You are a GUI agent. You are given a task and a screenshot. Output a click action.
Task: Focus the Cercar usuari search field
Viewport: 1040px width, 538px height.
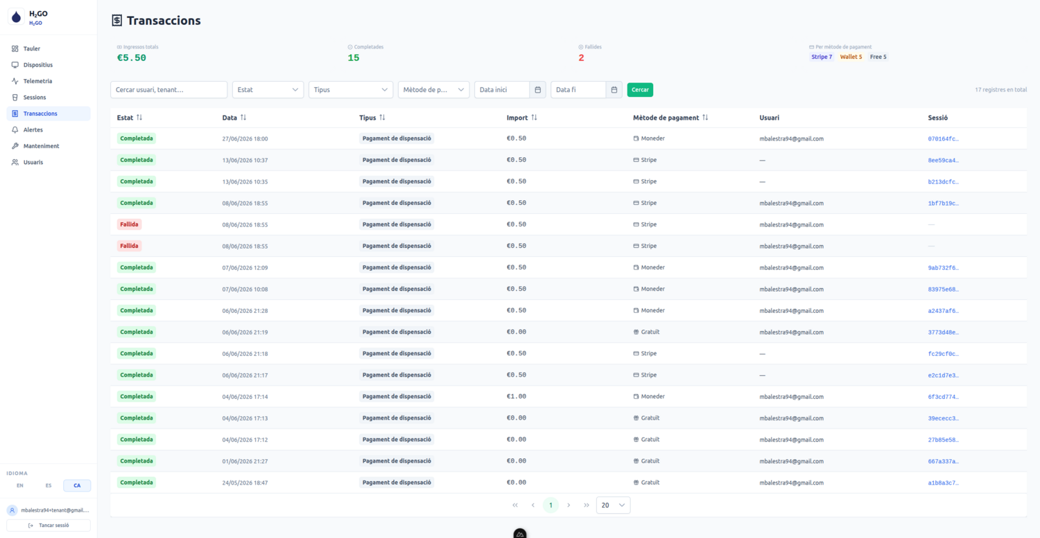169,90
